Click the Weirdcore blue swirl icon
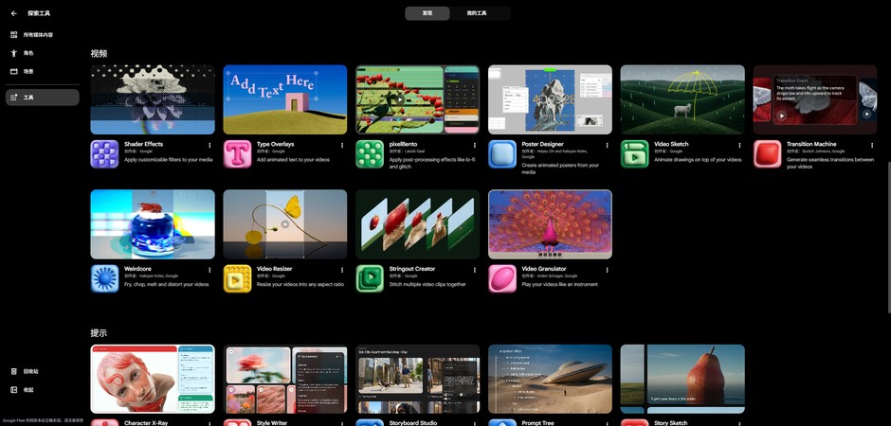891x426 pixels. click(x=104, y=278)
